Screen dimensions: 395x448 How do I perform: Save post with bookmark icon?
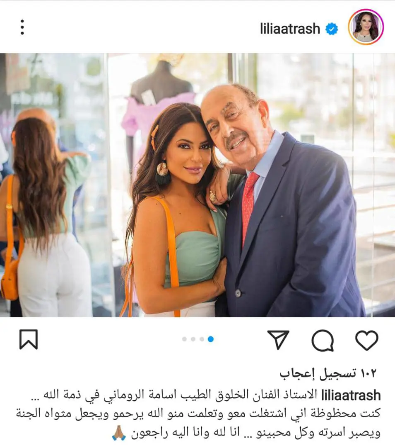tap(29, 339)
